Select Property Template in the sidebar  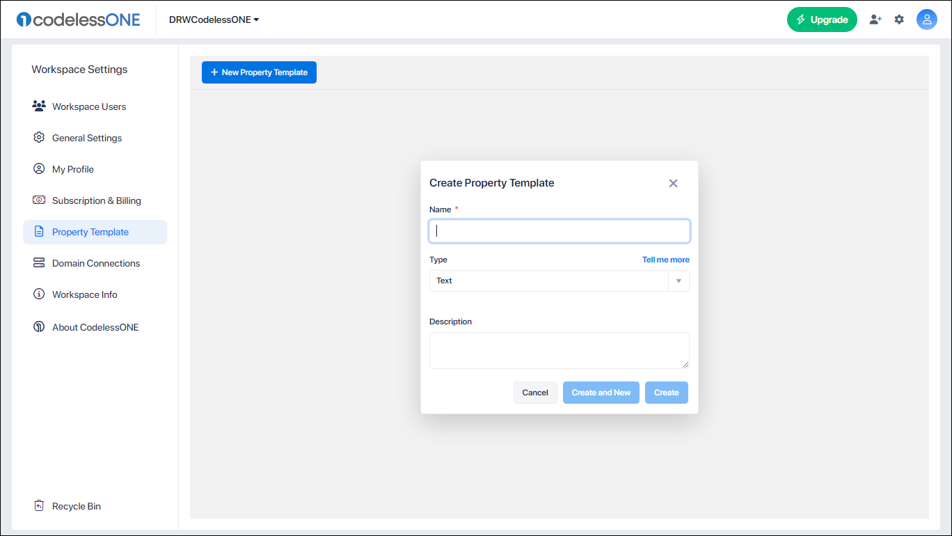tap(90, 231)
